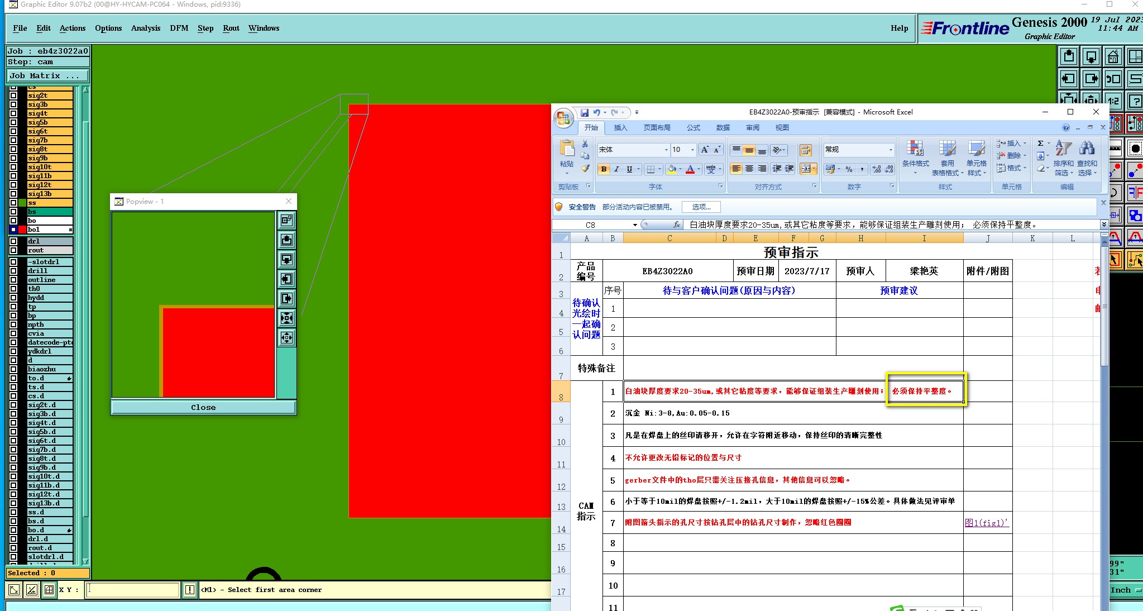The height and width of the screenshot is (611, 1143).
Task: Click the Find and Select binoculars icon
Action: (x=1087, y=149)
